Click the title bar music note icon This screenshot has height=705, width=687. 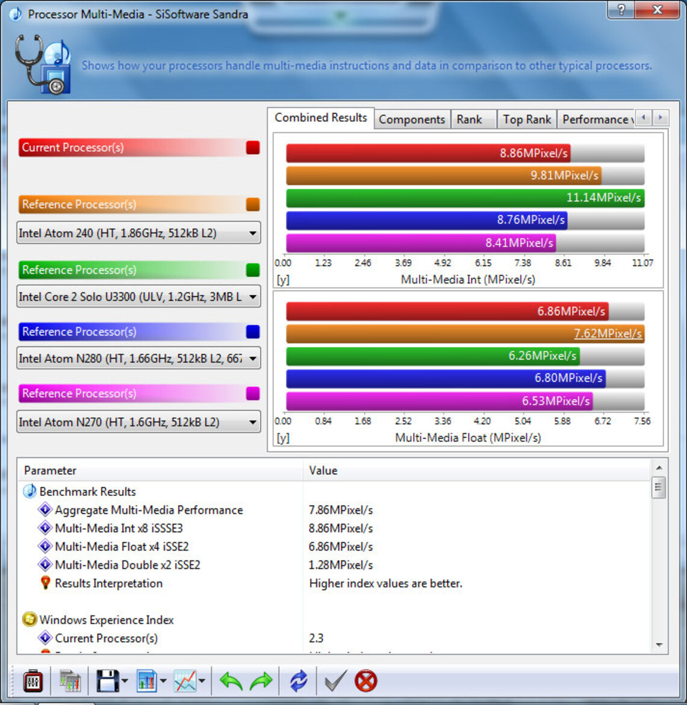[x=15, y=14]
